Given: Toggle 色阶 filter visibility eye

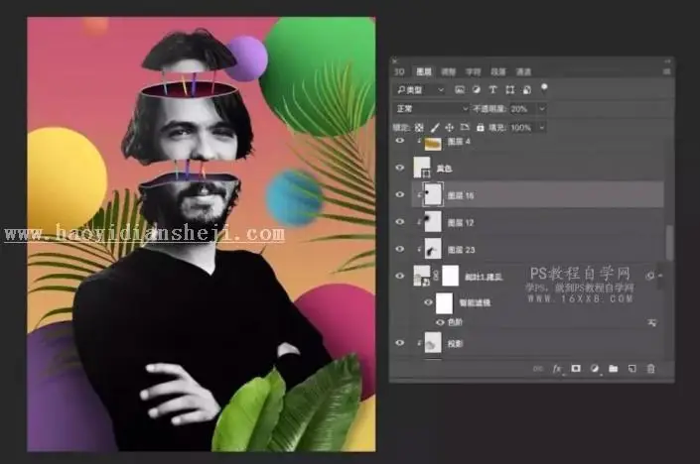Looking at the screenshot, I should (440, 322).
